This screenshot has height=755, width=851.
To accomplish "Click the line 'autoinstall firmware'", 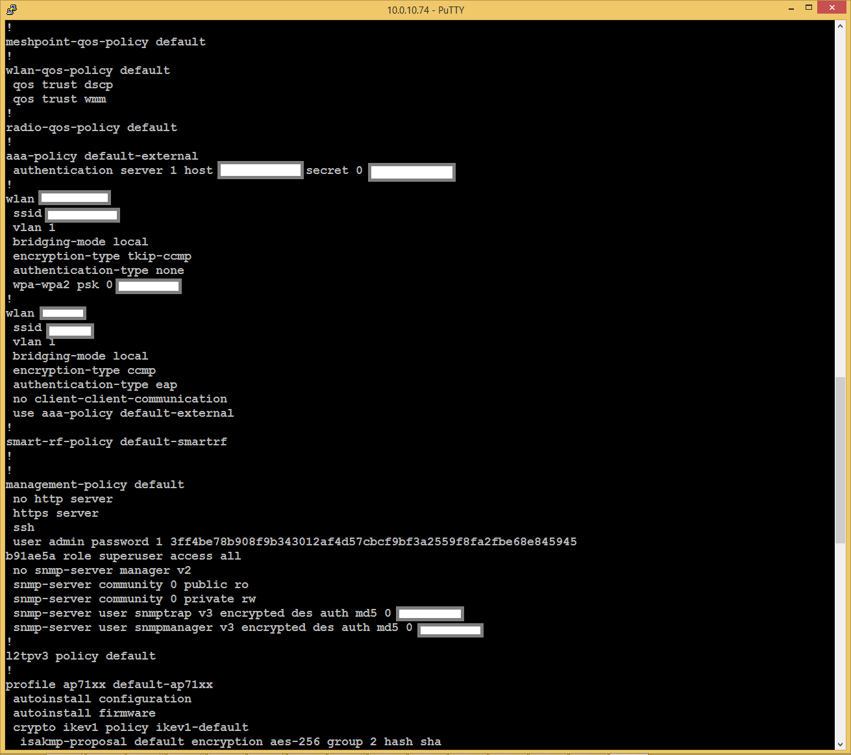I will [84, 713].
